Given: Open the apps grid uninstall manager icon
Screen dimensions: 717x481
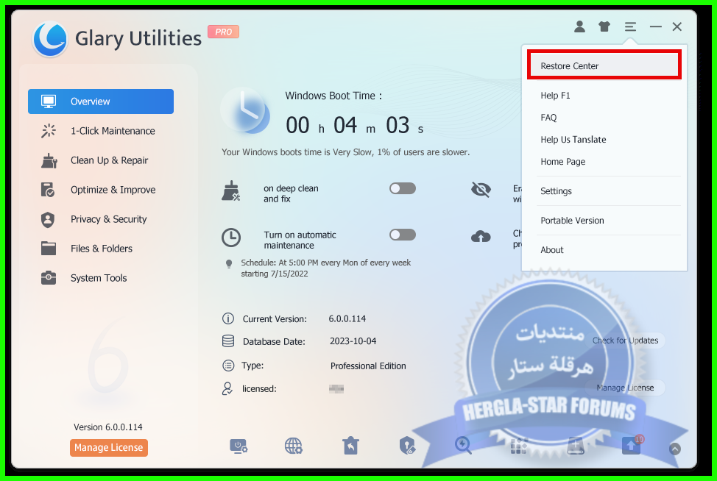Looking at the screenshot, I should point(519,446).
